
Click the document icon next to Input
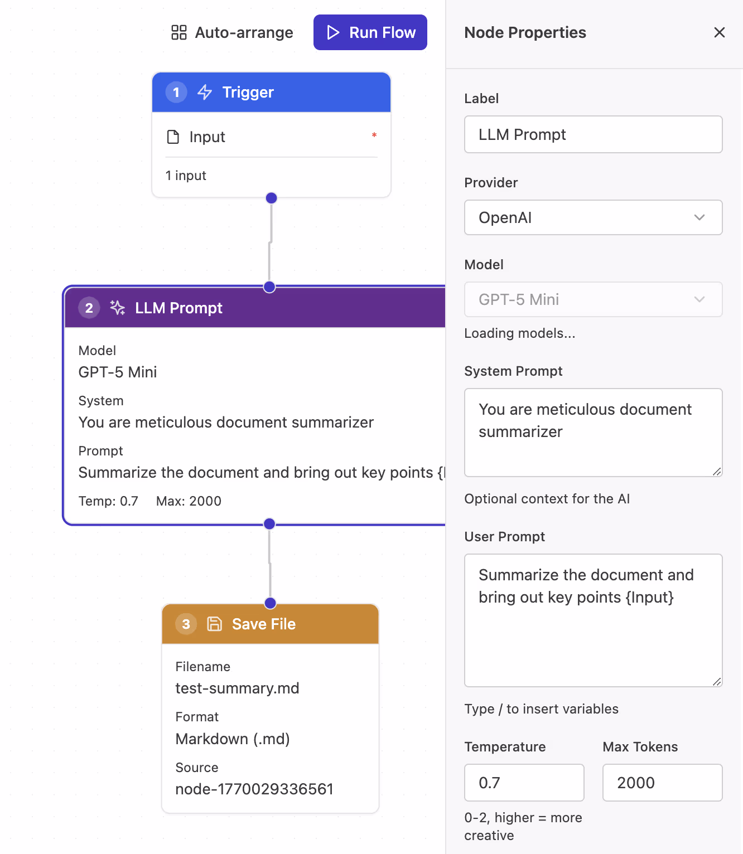click(x=173, y=137)
